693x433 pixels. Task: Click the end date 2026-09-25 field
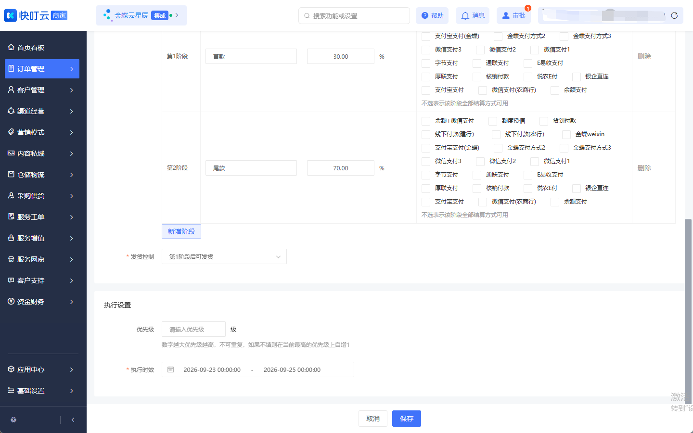292,369
